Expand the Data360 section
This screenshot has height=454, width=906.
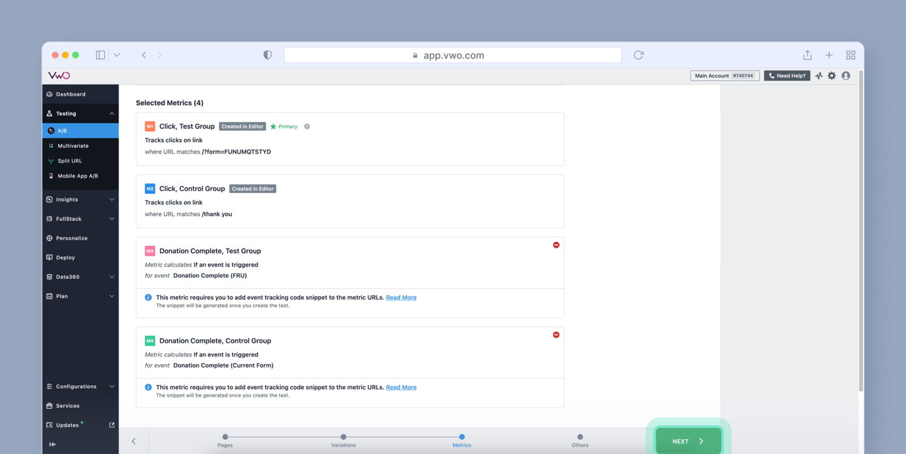point(67,276)
